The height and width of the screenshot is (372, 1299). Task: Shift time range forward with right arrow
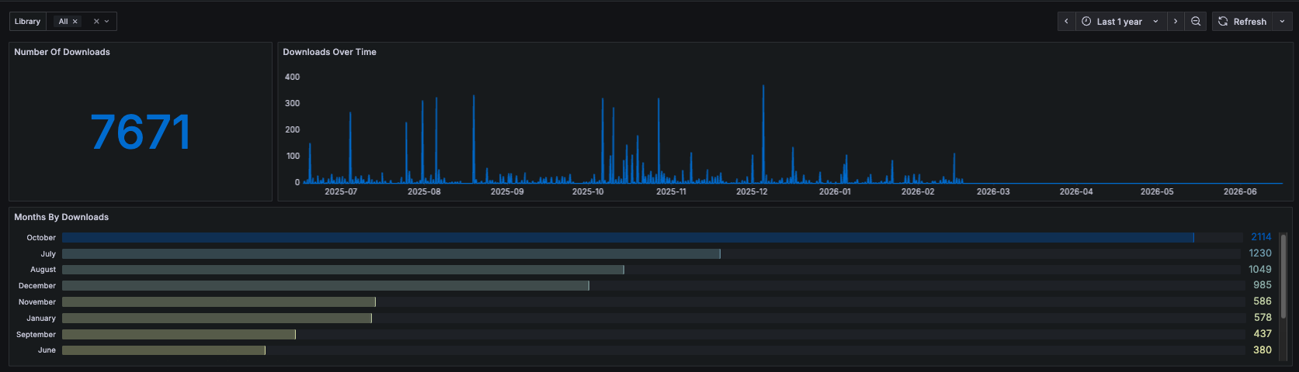1176,22
